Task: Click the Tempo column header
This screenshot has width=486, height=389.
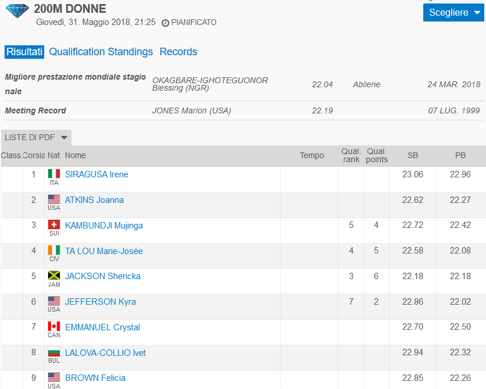Action: pyautogui.click(x=312, y=155)
